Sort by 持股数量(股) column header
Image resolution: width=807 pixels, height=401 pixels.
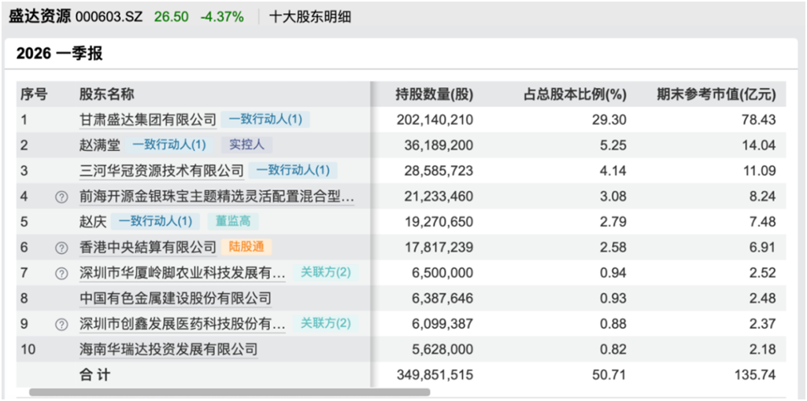pos(434,94)
